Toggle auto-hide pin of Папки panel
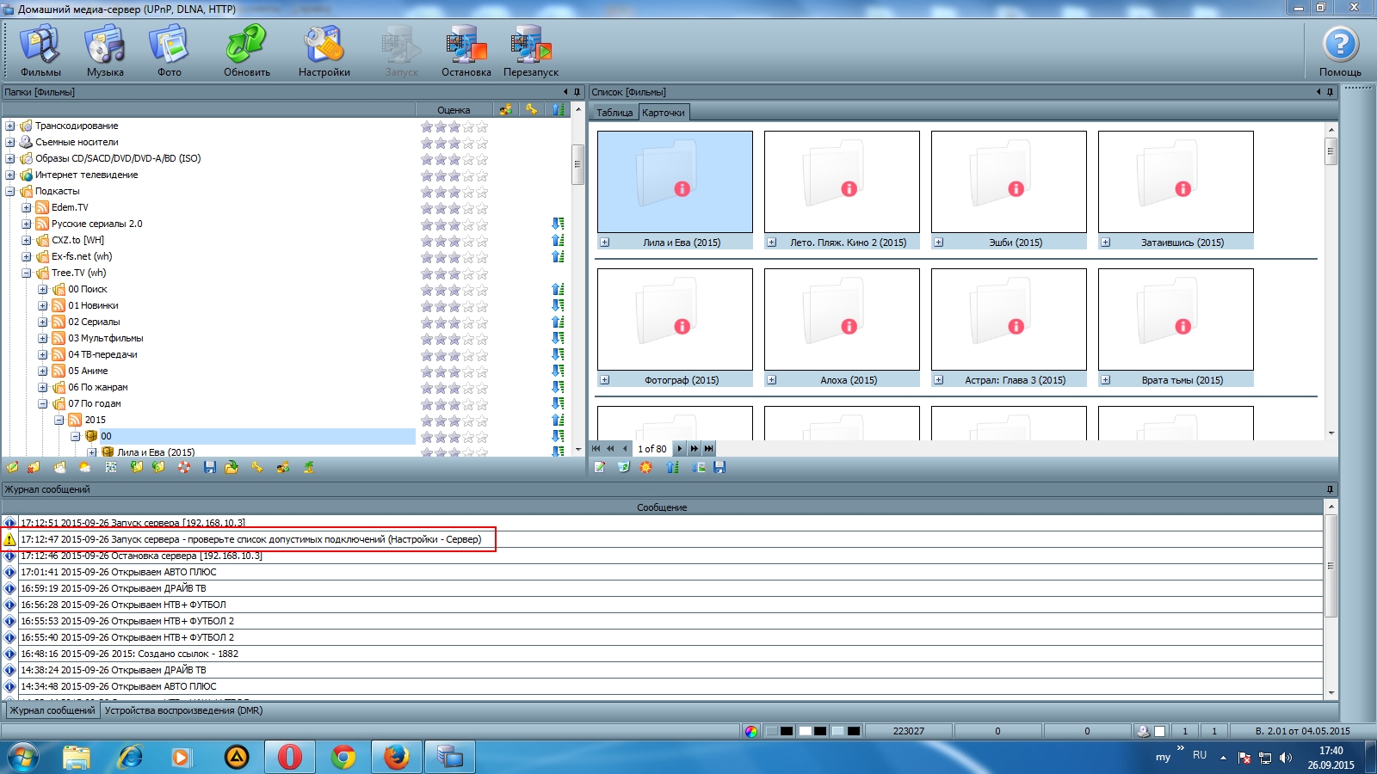Image resolution: width=1377 pixels, height=774 pixels. click(x=577, y=92)
